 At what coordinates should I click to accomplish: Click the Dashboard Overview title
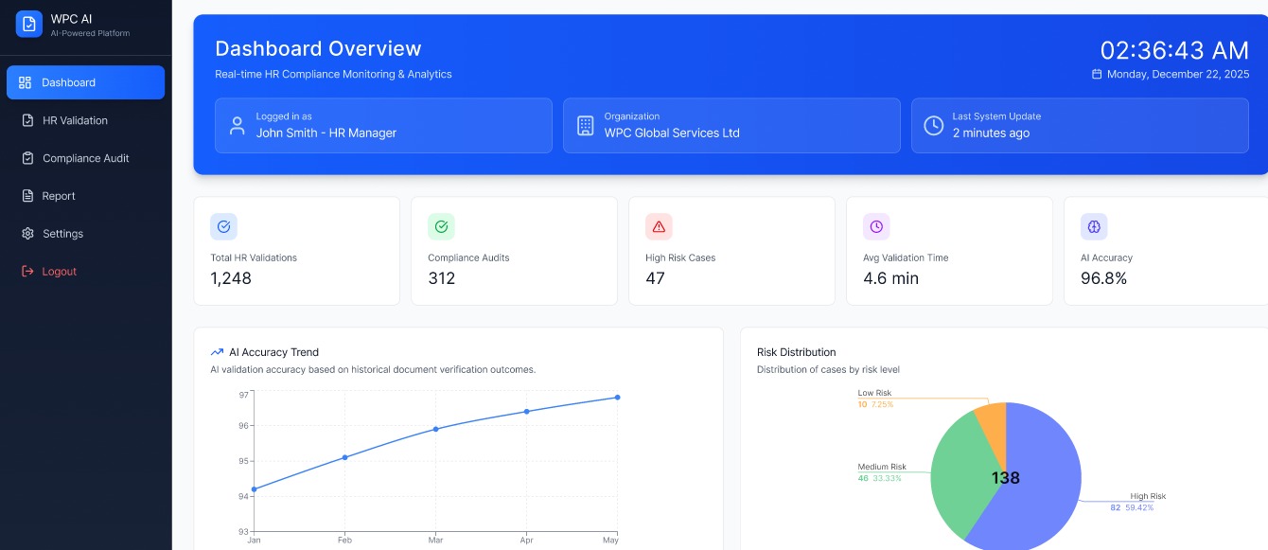coord(318,48)
